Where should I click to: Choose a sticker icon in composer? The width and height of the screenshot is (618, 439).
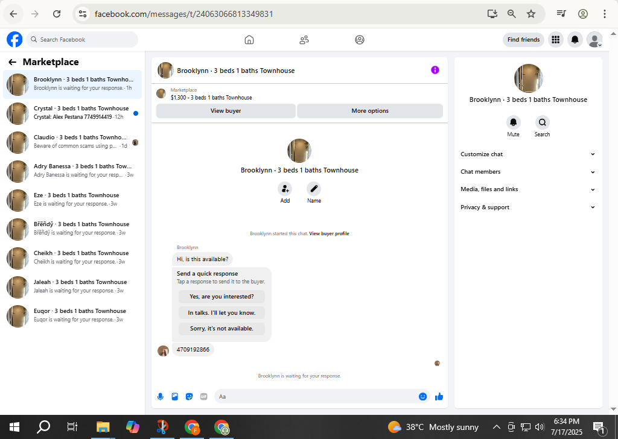(x=189, y=396)
